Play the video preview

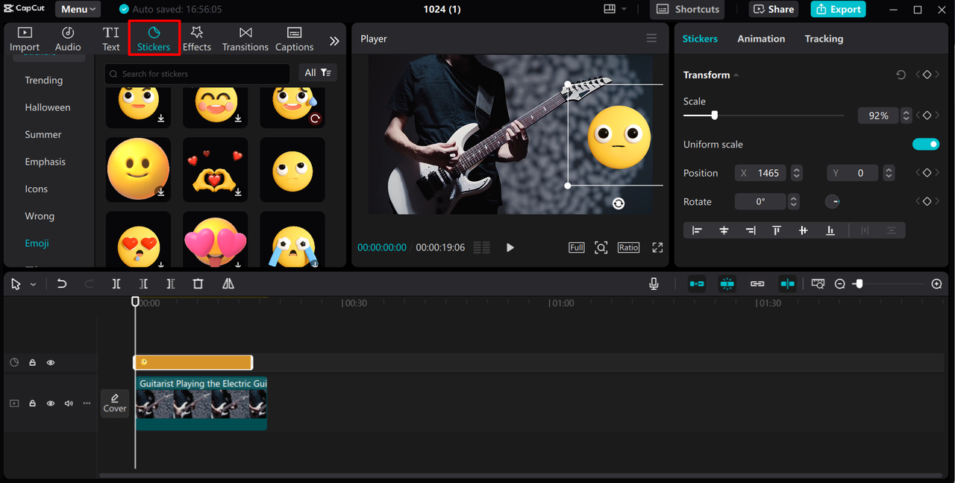510,247
